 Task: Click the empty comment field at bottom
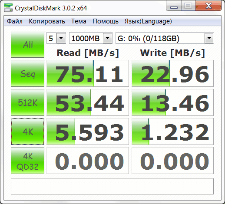[x=112, y=186]
